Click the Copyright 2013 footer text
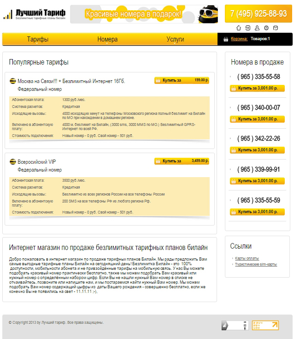The width and height of the screenshot is (294, 339). 56,322
